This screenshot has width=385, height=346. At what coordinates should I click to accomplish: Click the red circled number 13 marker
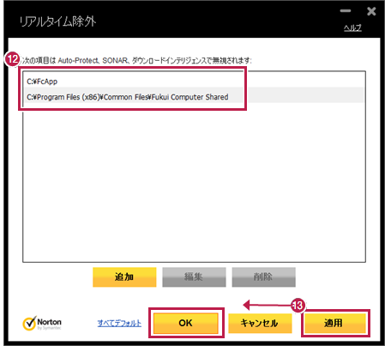click(x=298, y=306)
